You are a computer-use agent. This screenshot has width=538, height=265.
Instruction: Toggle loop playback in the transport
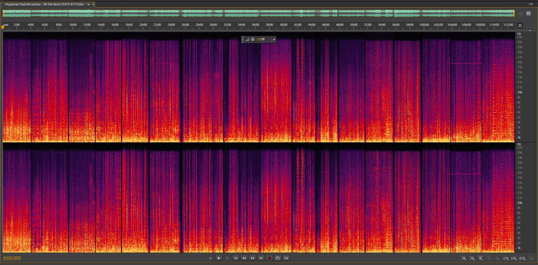(278, 258)
